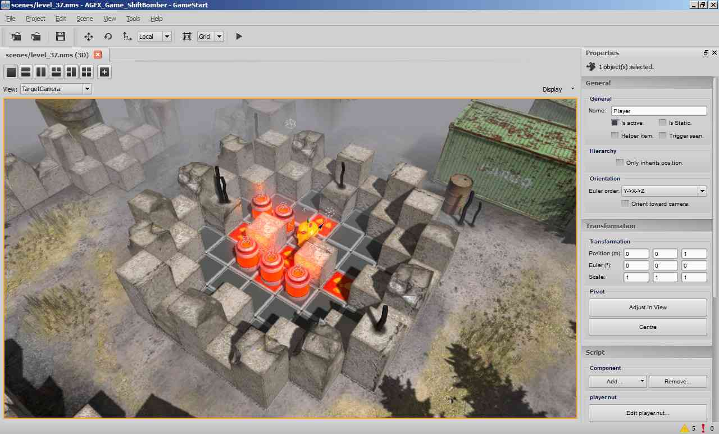Image resolution: width=719 pixels, height=434 pixels.
Task: Click the Save scene floppy disk icon
Action: point(61,37)
